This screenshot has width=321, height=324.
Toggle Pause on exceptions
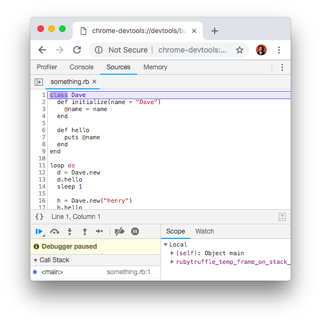pyautogui.click(x=135, y=231)
